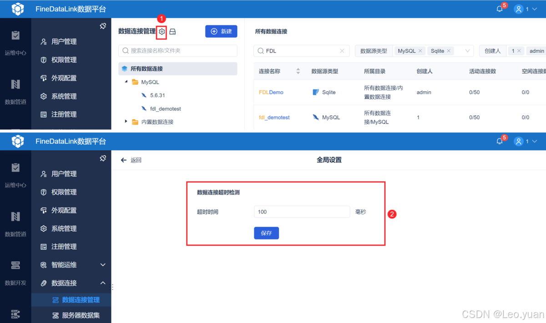
Task: Unpin the sidebar on the 全局设置 screen
Action: click(x=103, y=158)
